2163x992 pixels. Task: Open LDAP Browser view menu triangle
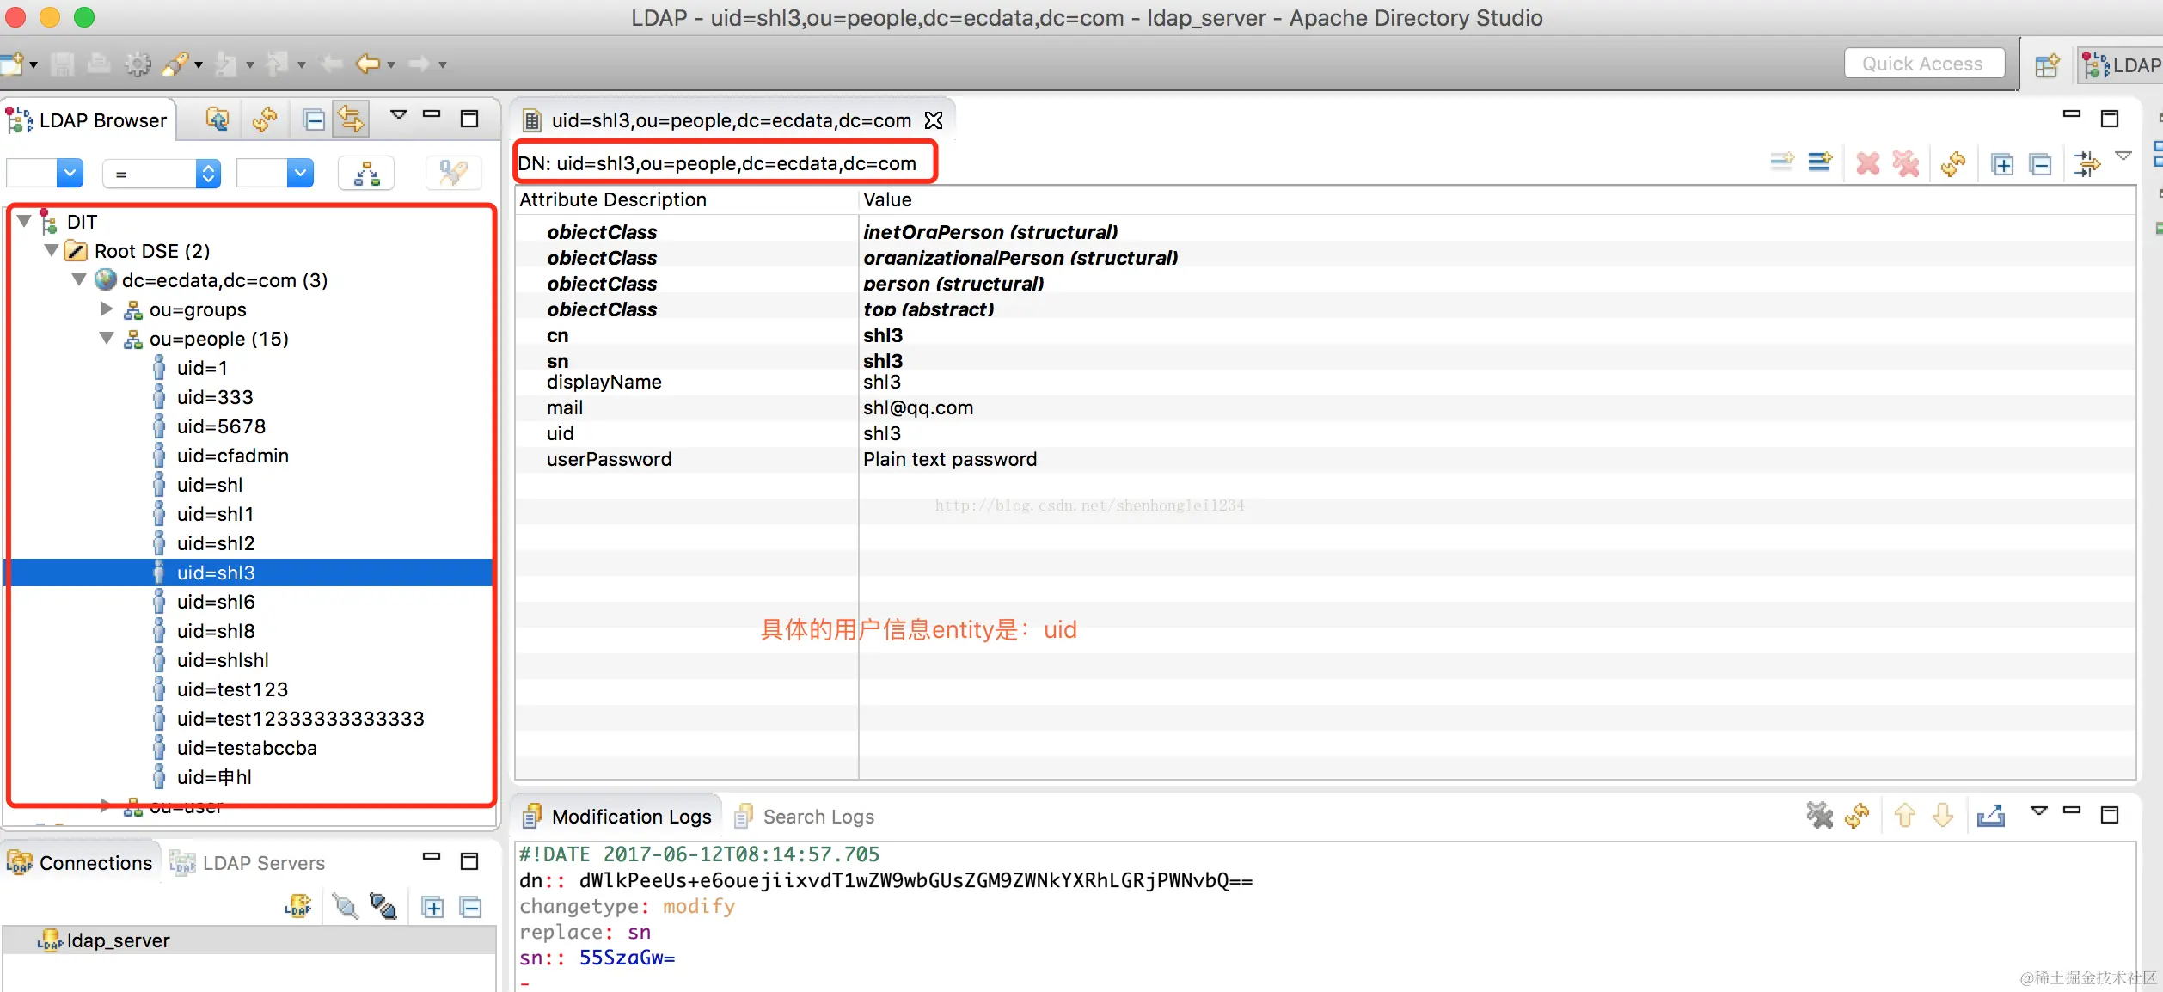pyautogui.click(x=398, y=114)
